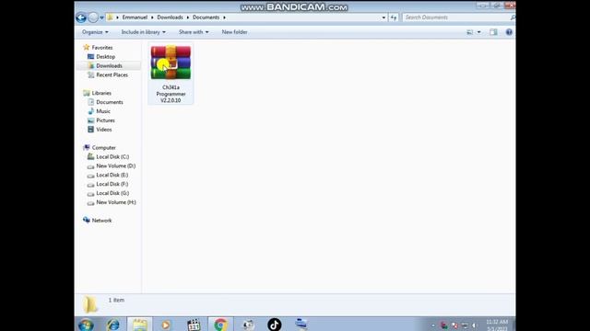
Task: Select Computer in navigation pane
Action: [103, 148]
